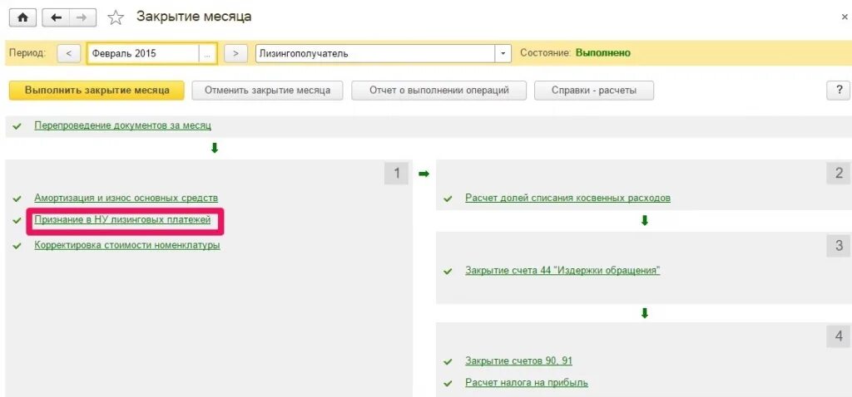852x397 pixels.
Task: Navigate back with the left arrow
Action: coord(56,17)
